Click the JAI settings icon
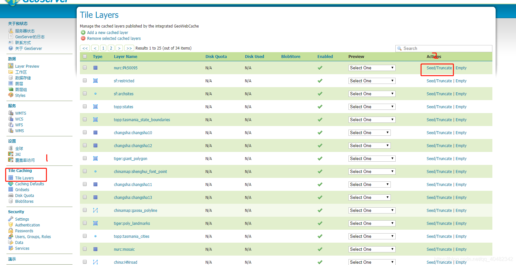This screenshot has height=265, width=516. pyautogui.click(x=11, y=154)
